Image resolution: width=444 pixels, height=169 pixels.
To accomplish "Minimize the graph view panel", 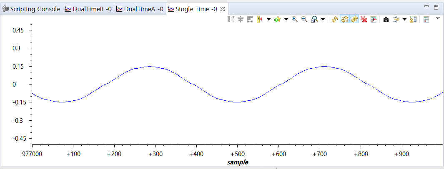I will [427, 7].
